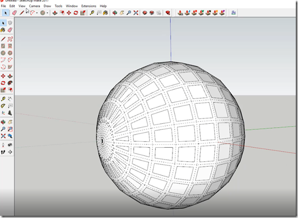Select the Freehand tool in left palette
Screen dimensions: 298x218
[10, 39]
